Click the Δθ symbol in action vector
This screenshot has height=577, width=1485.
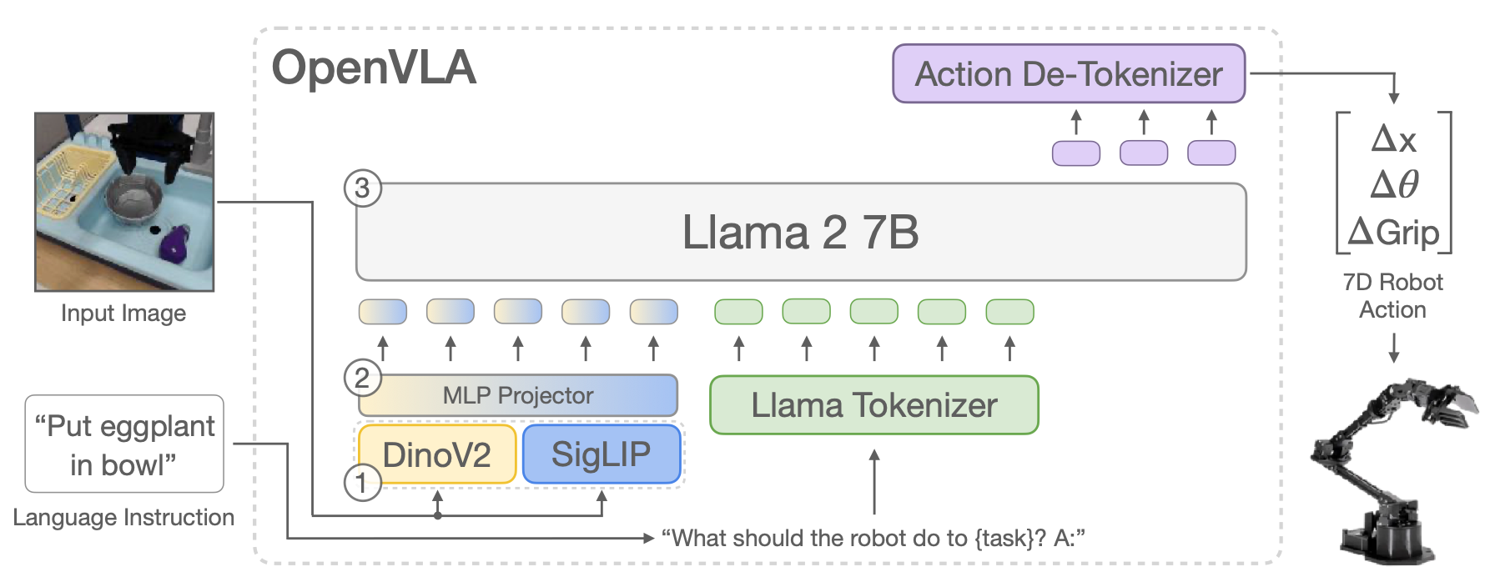1394,184
